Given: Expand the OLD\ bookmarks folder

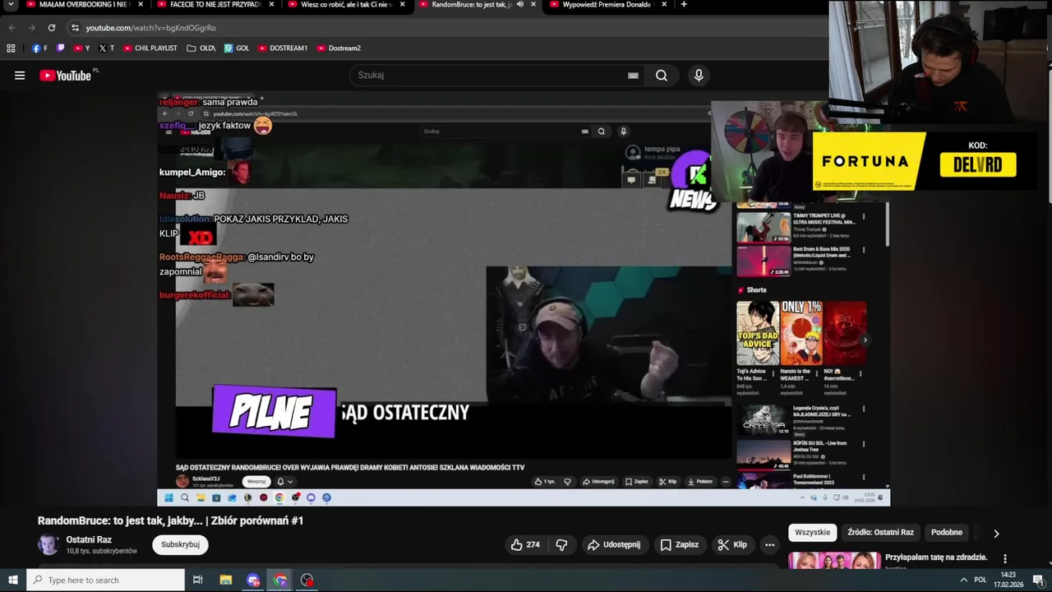Looking at the screenshot, I should pos(201,49).
